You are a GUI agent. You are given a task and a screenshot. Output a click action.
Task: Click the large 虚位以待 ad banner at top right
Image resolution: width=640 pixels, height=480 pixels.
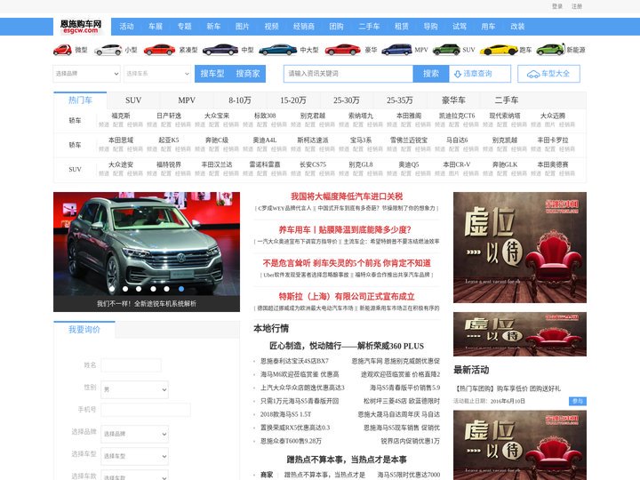point(520,247)
